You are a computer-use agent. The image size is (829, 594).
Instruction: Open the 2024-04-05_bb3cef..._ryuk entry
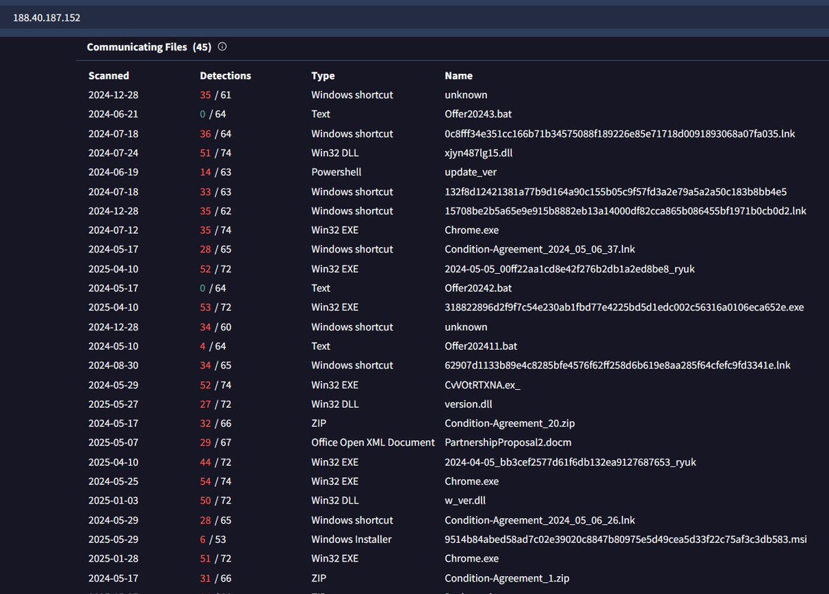[570, 462]
